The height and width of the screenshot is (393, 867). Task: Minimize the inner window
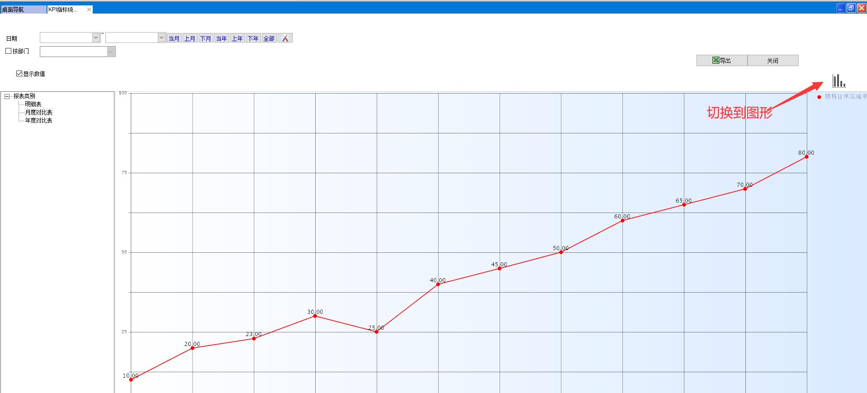coord(840,8)
